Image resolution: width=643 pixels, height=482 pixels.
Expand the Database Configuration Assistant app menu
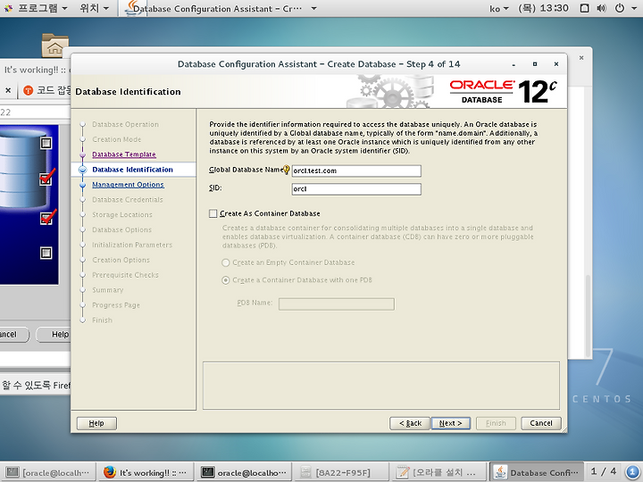click(x=313, y=8)
